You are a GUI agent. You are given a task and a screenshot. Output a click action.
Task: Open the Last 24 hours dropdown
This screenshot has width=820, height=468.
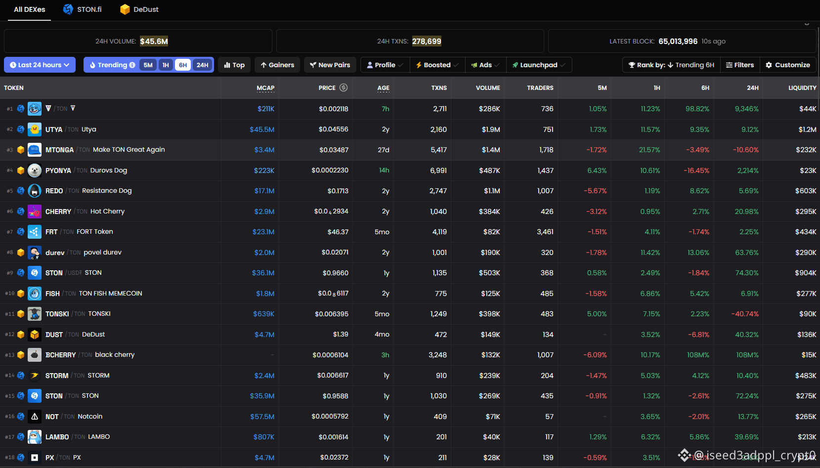tap(40, 65)
